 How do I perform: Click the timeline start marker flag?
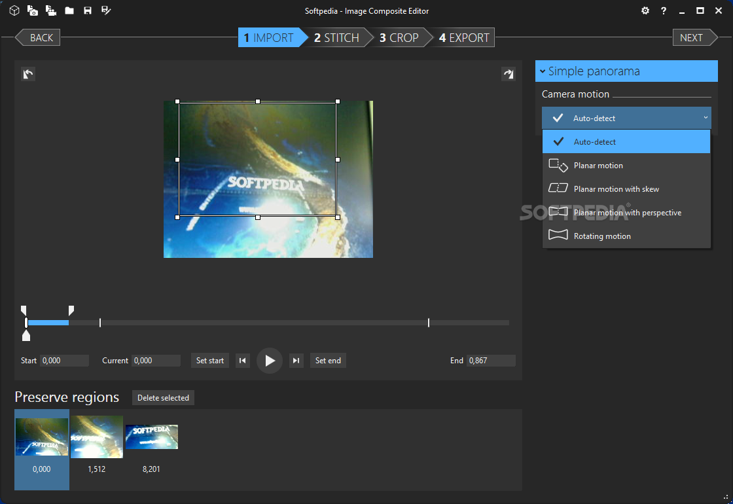(24, 310)
